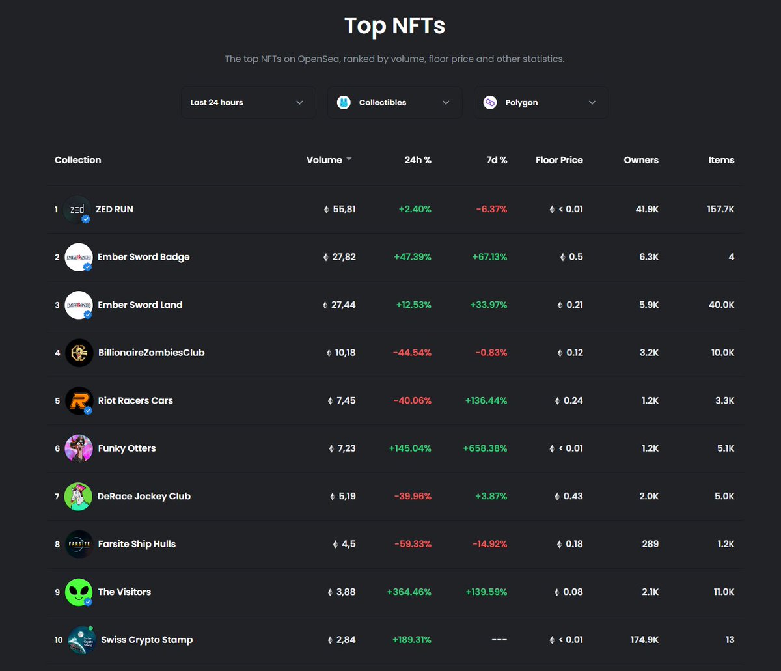Open the Collectibles category dropdown
781x671 pixels.
click(394, 102)
